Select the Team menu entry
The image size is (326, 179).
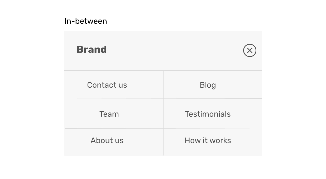(109, 114)
